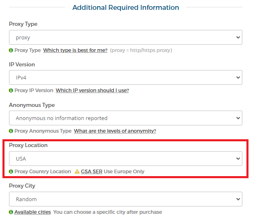Open "Which IP version should I use?" link
The height and width of the screenshot is (222, 253).
click(x=92, y=91)
